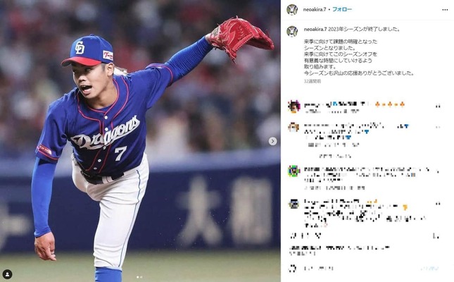
Task: Save the post with the bookmark icon
Action: coord(436,236)
